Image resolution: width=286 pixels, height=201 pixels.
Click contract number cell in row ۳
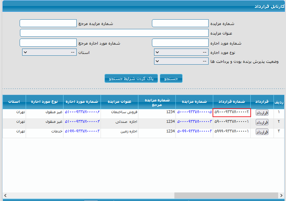click(x=232, y=133)
